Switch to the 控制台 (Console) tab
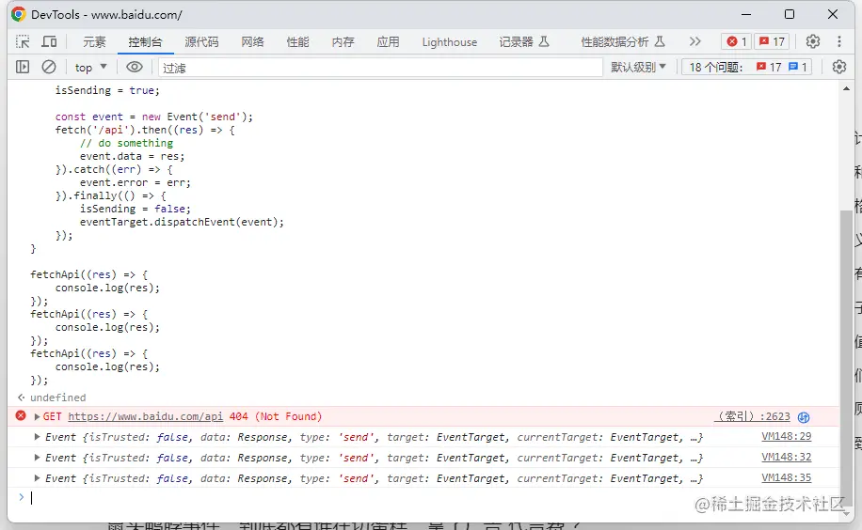862x530 pixels. 145,41
